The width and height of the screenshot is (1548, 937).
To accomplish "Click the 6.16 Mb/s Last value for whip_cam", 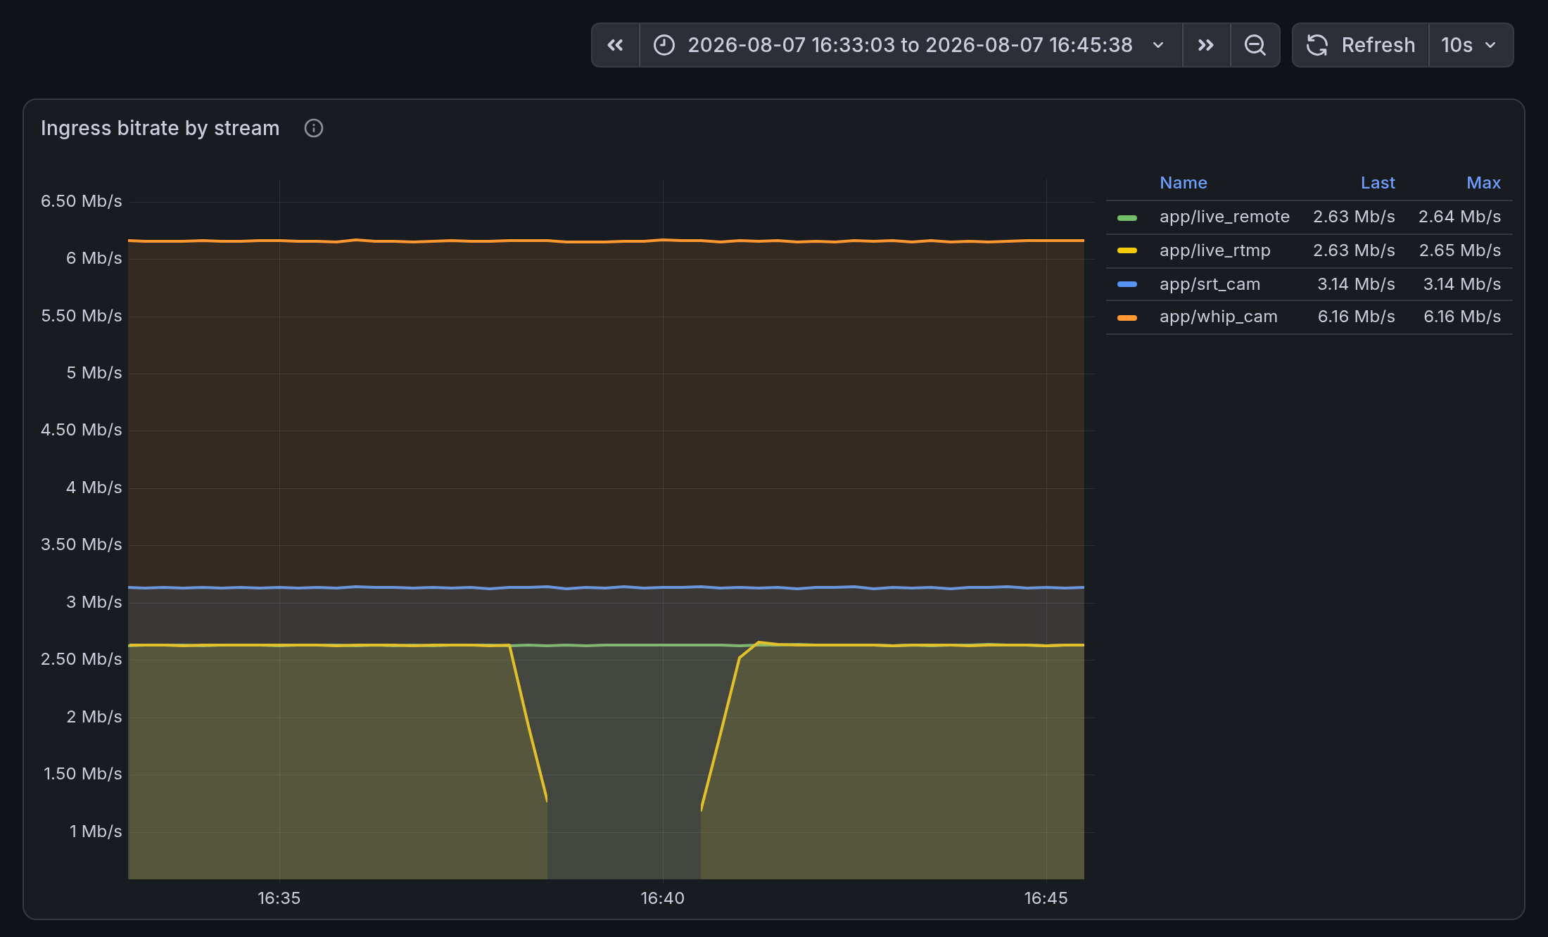I will point(1356,317).
